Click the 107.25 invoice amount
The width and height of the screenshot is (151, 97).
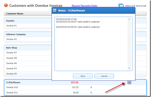[75, 87]
